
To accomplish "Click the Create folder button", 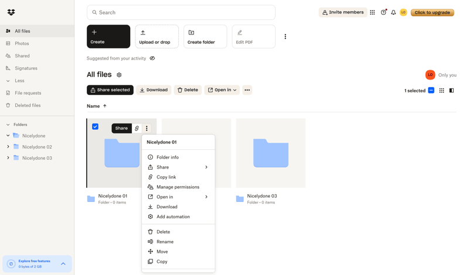I will 205,36.
